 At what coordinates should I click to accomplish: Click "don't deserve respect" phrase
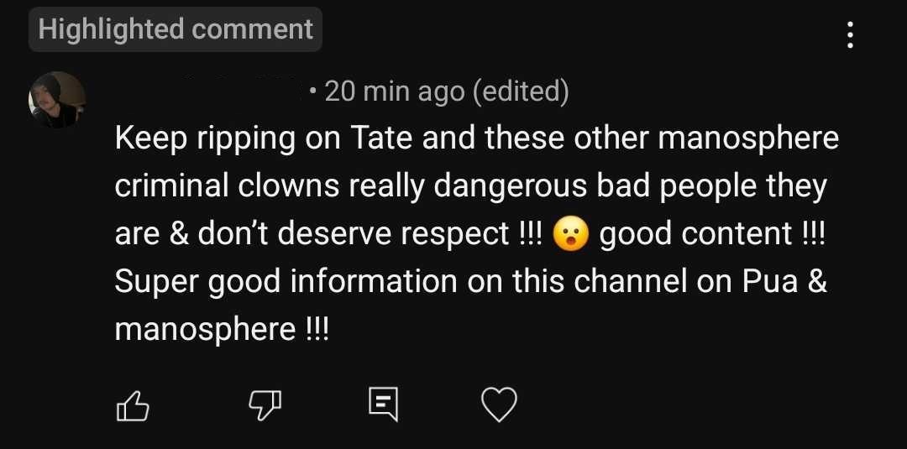353,233
